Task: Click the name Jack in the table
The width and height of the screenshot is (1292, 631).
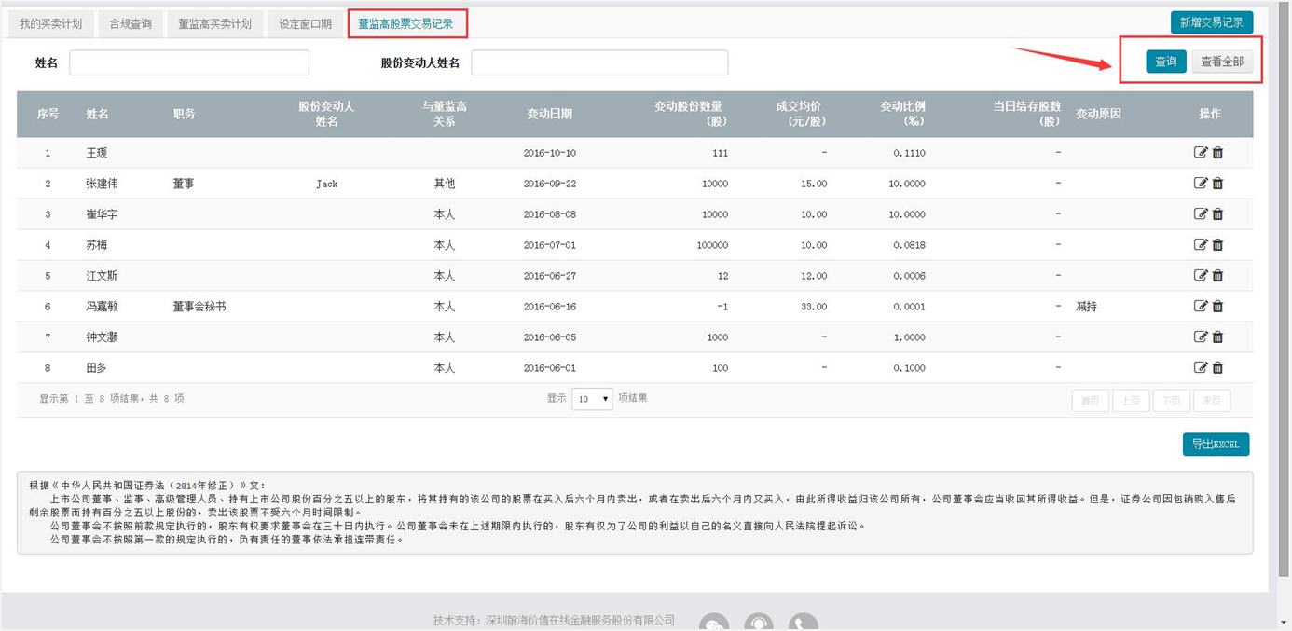Action: tap(326, 184)
